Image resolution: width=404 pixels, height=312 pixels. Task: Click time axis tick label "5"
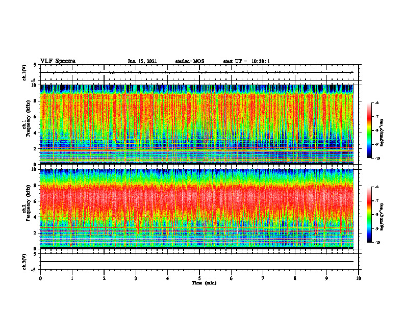(x=199, y=278)
